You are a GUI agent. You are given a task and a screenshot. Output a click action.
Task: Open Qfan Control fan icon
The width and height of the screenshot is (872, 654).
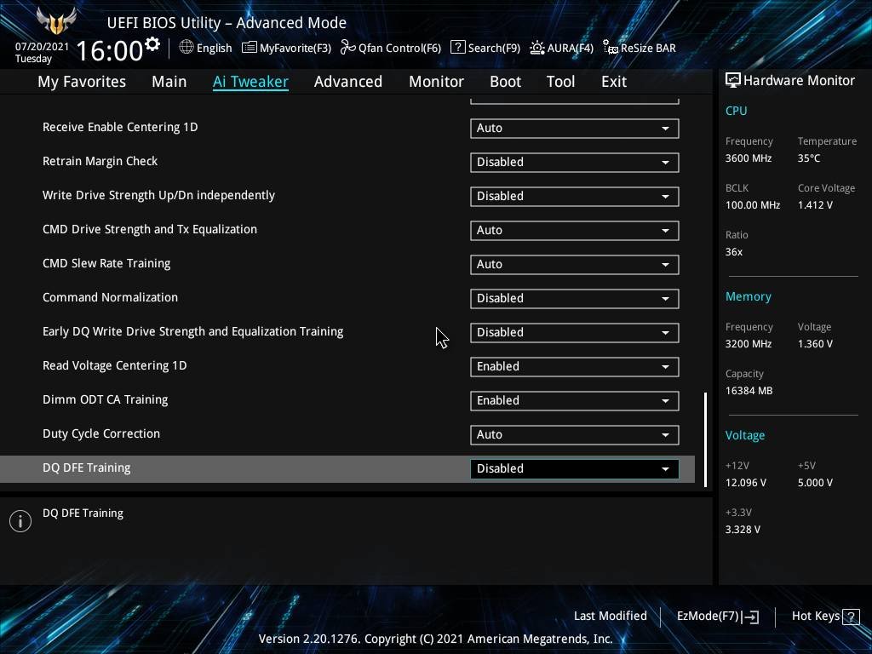click(347, 48)
